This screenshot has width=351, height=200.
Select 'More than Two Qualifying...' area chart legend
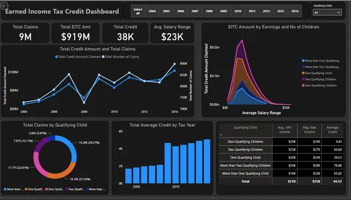click(x=321, y=67)
